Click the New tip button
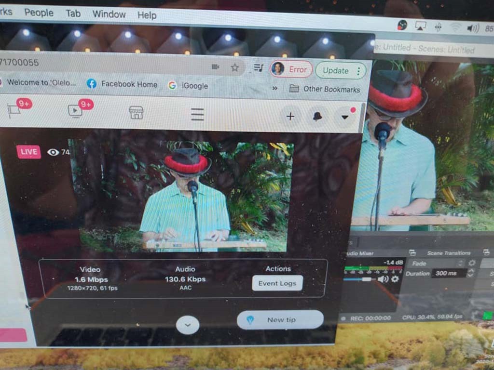Screen dimensions: 494x370 pyautogui.click(x=280, y=319)
